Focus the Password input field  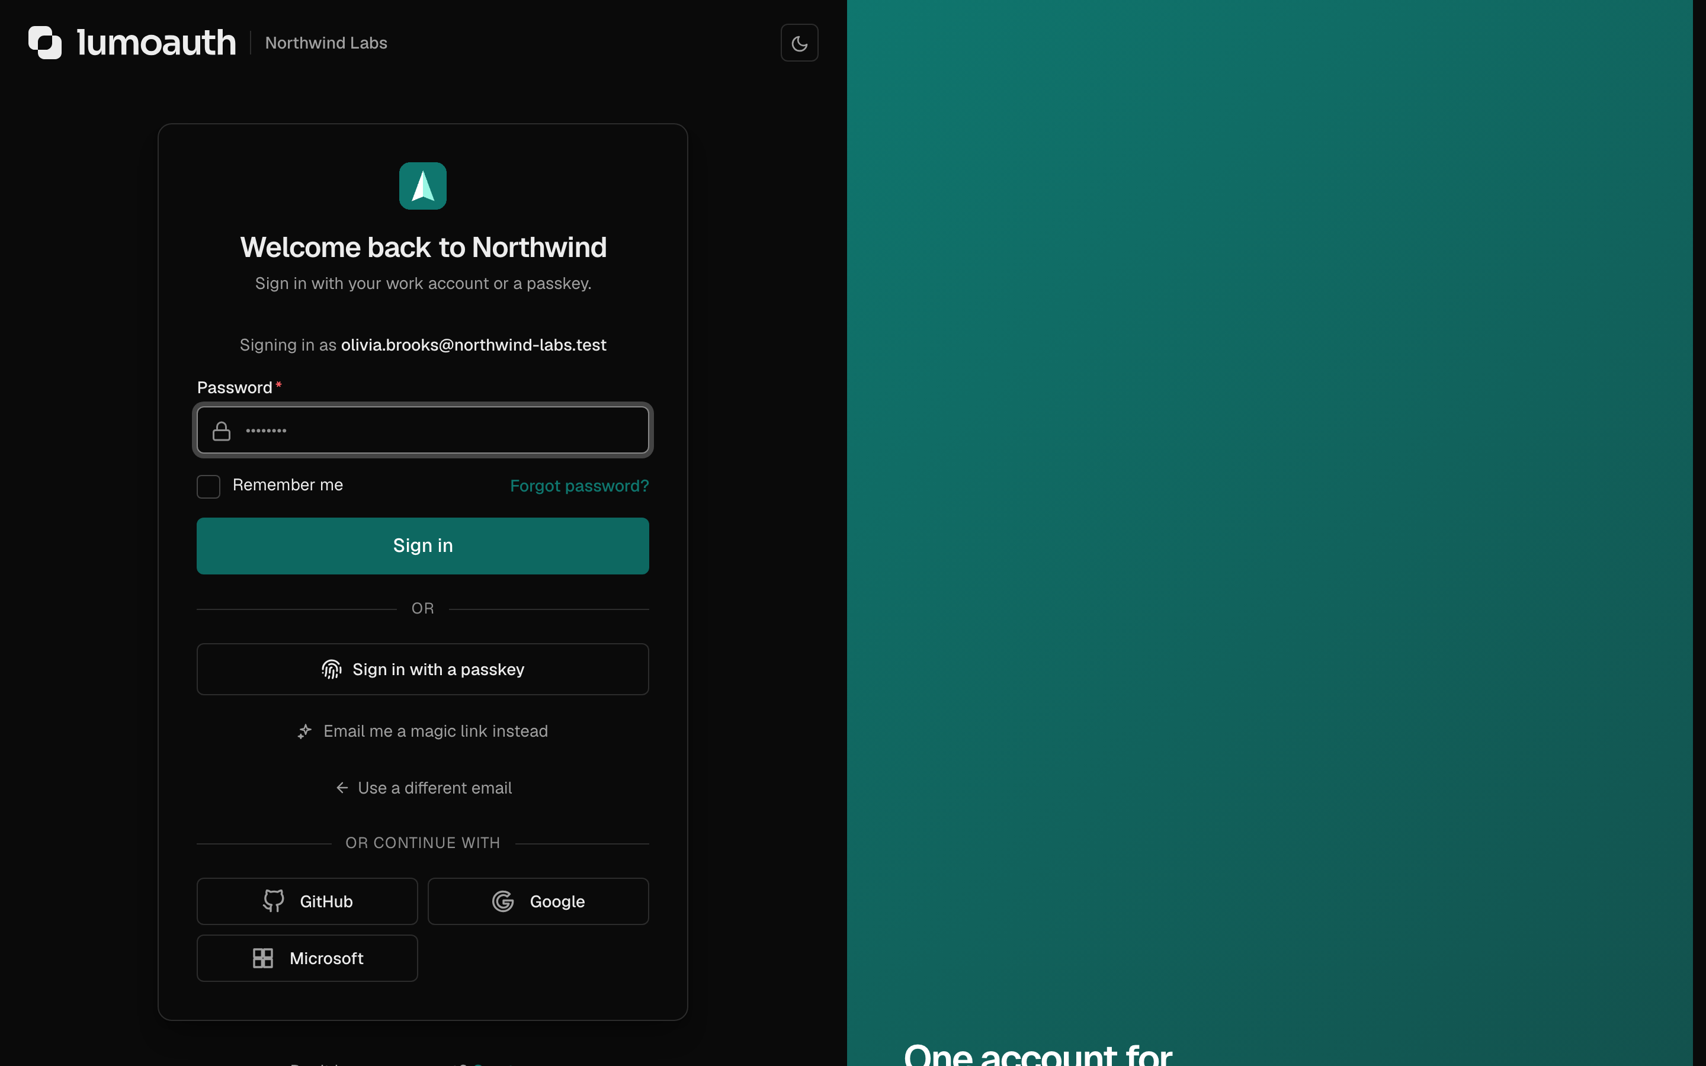tap(422, 430)
